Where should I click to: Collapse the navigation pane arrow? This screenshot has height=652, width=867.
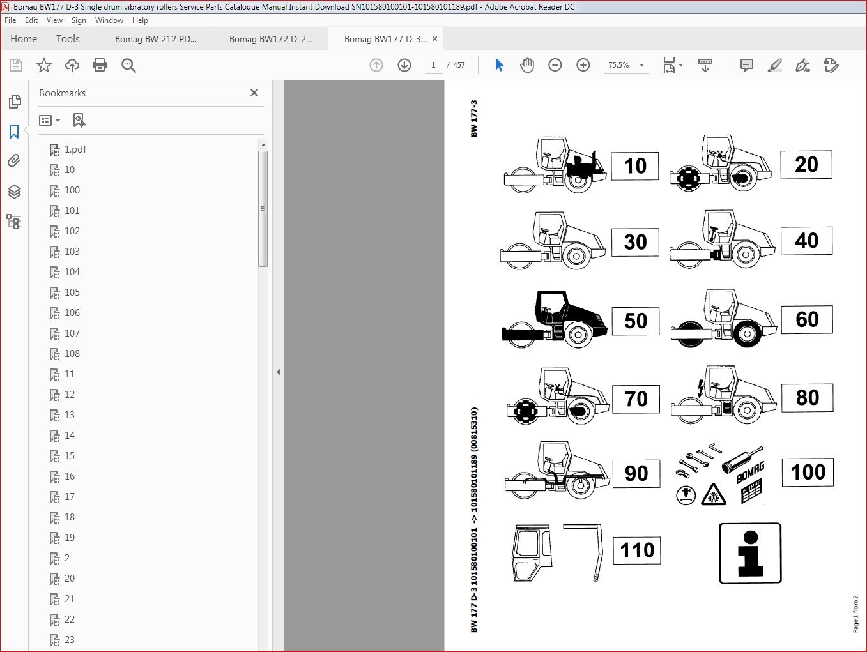[x=278, y=372]
